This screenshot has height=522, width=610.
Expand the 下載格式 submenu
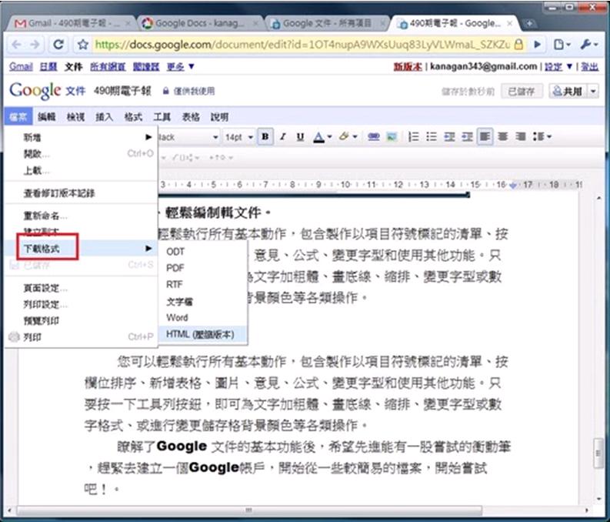click(82, 249)
